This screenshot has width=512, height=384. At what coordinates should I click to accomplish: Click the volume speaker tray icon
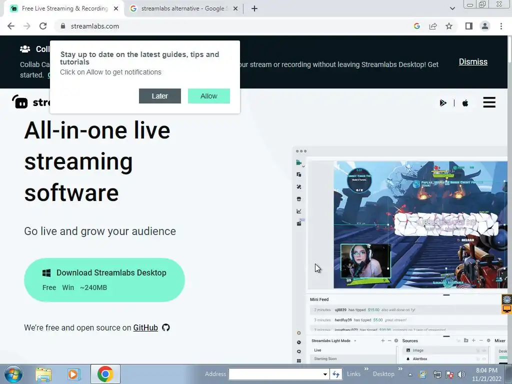461,374
